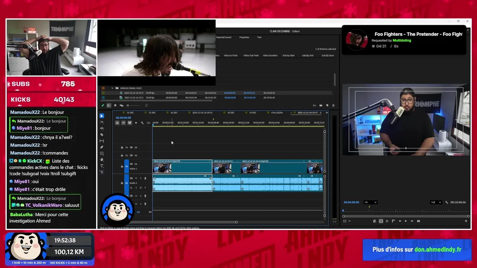Open the 14 DEC sequence tab
The width and height of the screenshot is (477, 268).
click(x=130, y=112)
